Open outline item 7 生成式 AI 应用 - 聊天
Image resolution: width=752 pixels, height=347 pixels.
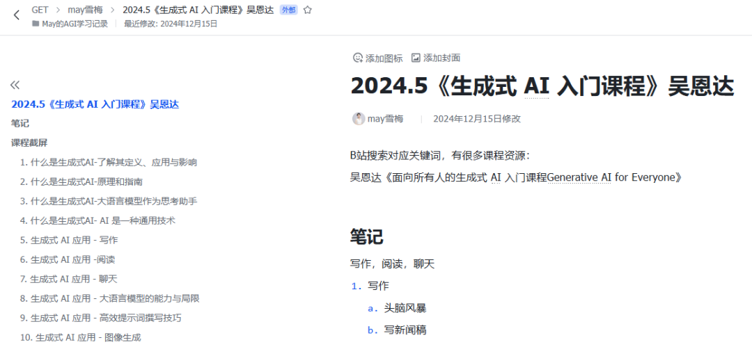[69, 279]
